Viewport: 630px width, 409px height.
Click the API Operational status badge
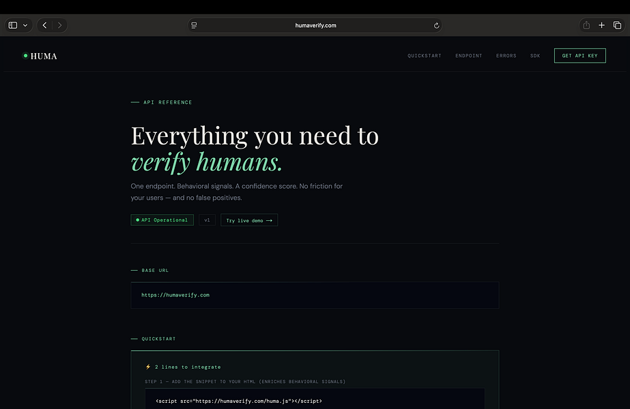tap(162, 220)
